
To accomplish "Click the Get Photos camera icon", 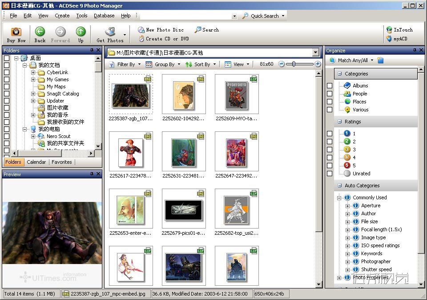I will point(110,32).
